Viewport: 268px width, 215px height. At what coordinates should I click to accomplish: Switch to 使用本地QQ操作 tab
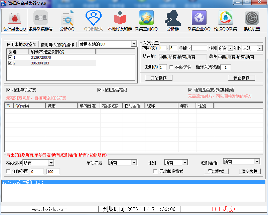click(x=21, y=44)
